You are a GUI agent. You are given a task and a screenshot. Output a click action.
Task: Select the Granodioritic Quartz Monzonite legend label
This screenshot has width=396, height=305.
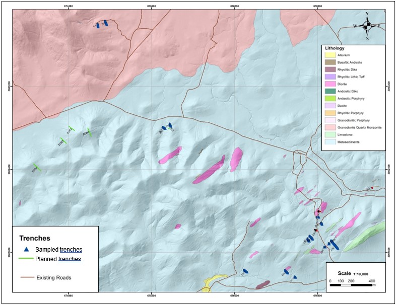[x=360, y=128]
